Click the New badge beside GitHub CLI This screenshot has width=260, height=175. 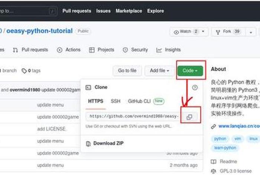[x=159, y=101]
